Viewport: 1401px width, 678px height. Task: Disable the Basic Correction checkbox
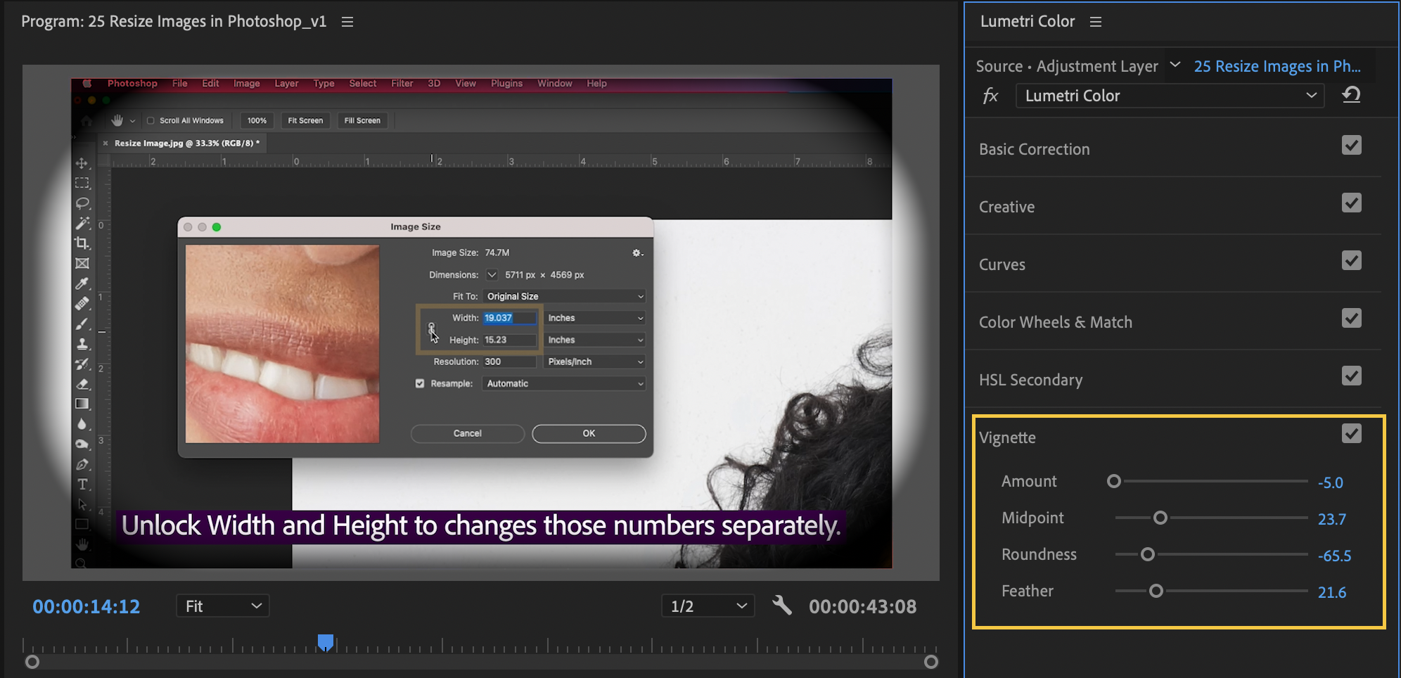[1351, 146]
